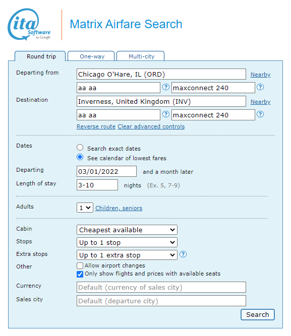The height and width of the screenshot is (336, 291).
Task: Click the Reverse route link
Action: [96, 126]
